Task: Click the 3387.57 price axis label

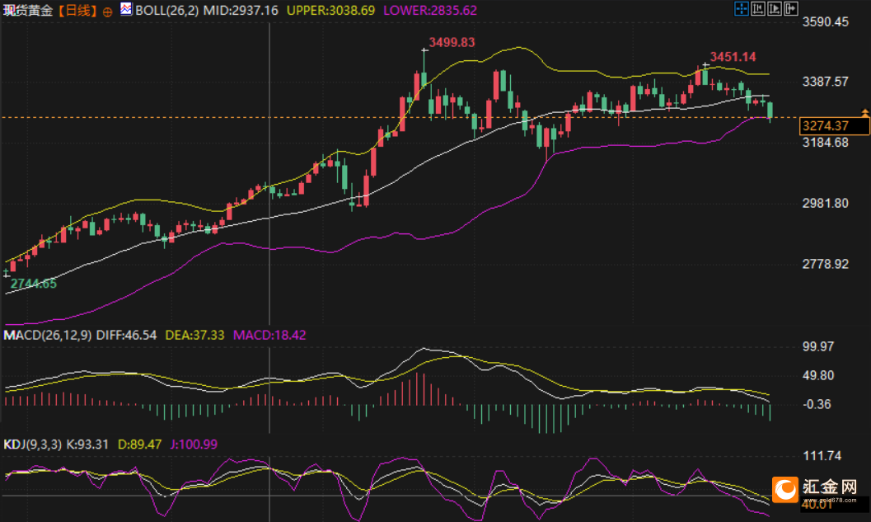Action: click(x=826, y=82)
